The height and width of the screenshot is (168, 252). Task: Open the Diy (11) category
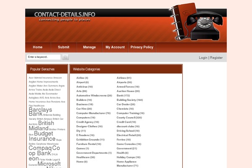81,131
